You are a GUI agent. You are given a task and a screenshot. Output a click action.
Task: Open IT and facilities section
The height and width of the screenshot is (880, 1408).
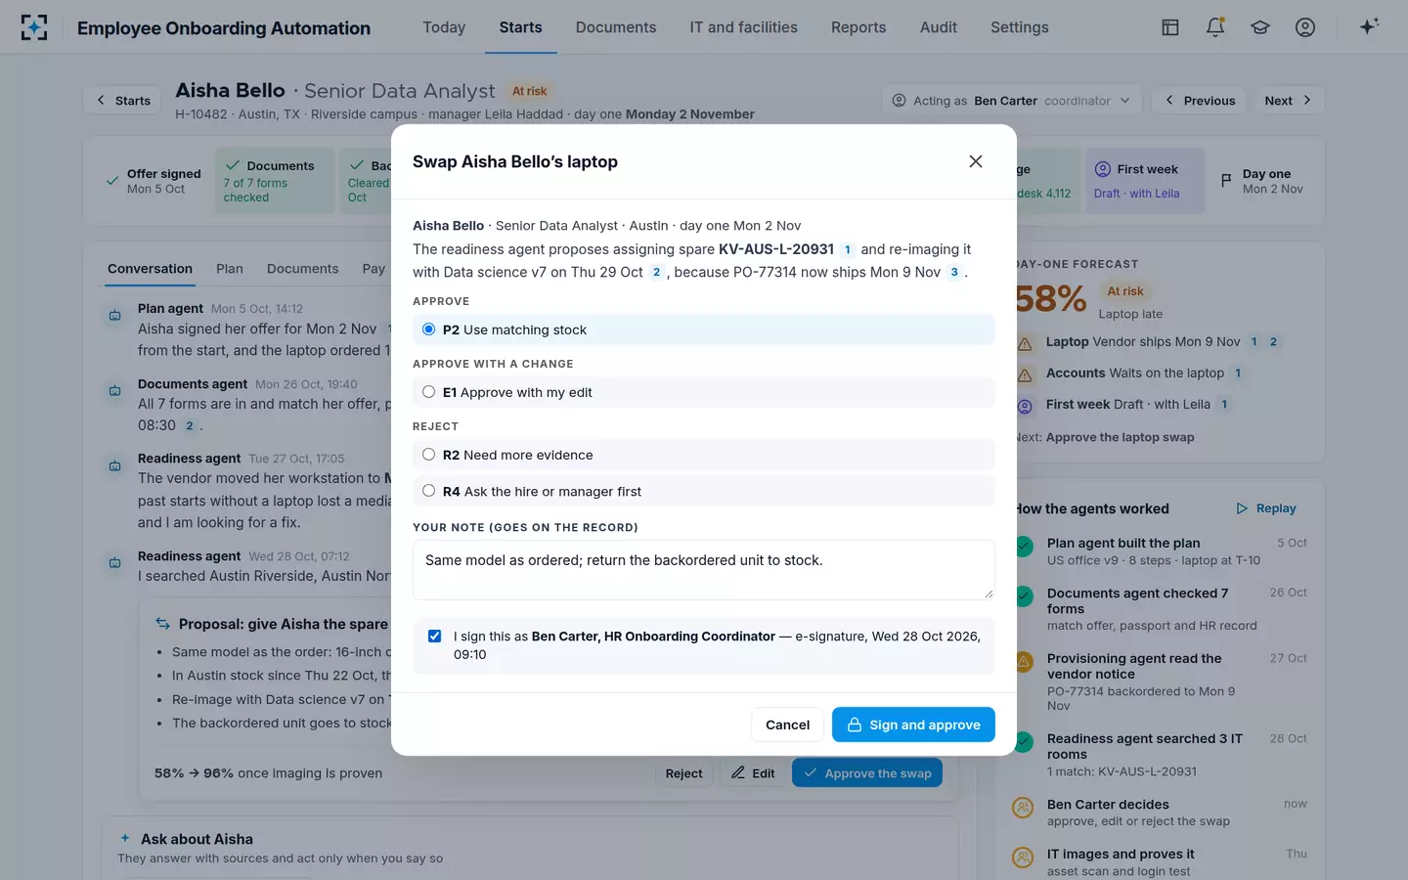[743, 27]
